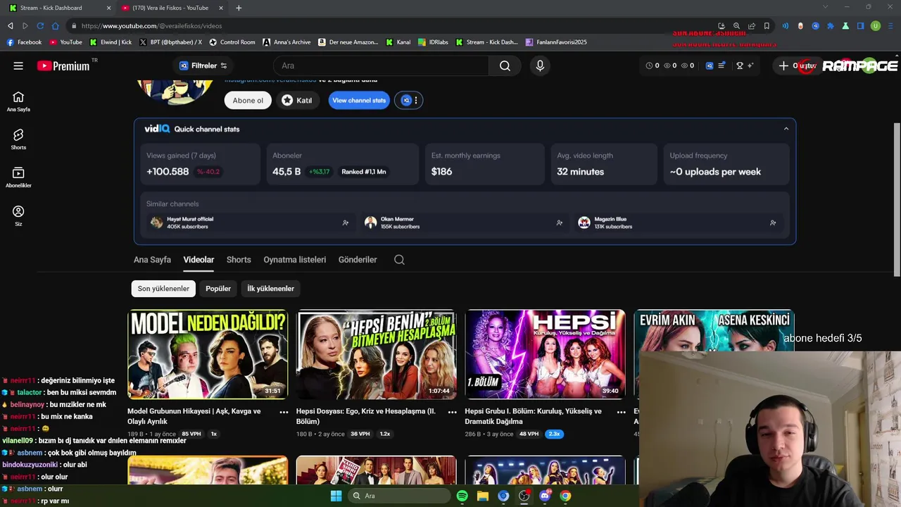Screen dimensions: 901x507
Task: Select the Videolar tab
Action: [x=199, y=260]
